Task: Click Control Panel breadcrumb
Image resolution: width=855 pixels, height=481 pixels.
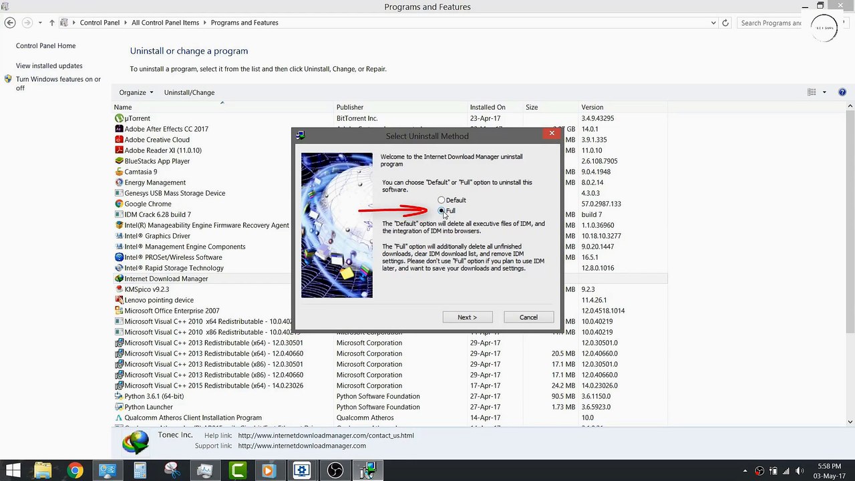Action: pos(100,23)
